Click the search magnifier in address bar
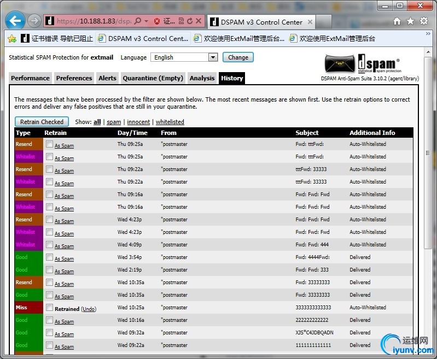 137,21
